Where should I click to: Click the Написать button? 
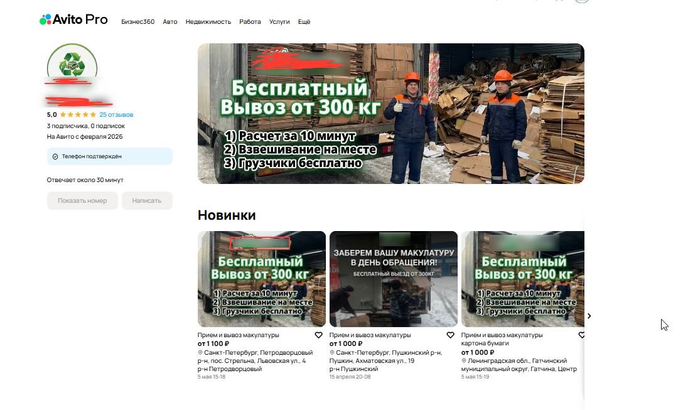coord(147,201)
